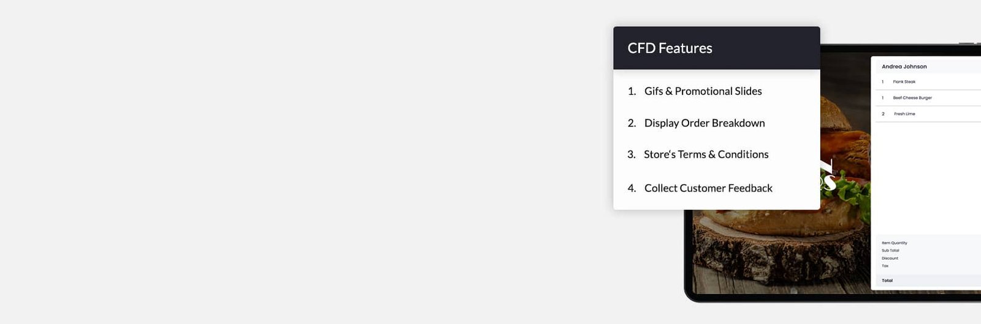Screen dimensions: 981x324
Task: Select the Fresh Lime order row
Action: [928, 114]
